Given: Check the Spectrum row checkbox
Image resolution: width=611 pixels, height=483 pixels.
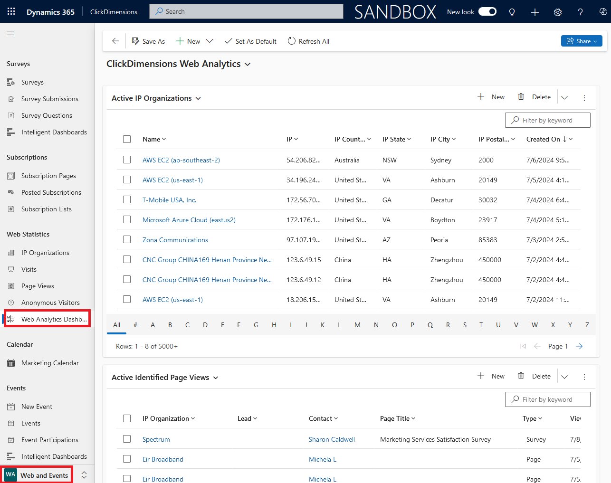Looking at the screenshot, I should point(127,439).
